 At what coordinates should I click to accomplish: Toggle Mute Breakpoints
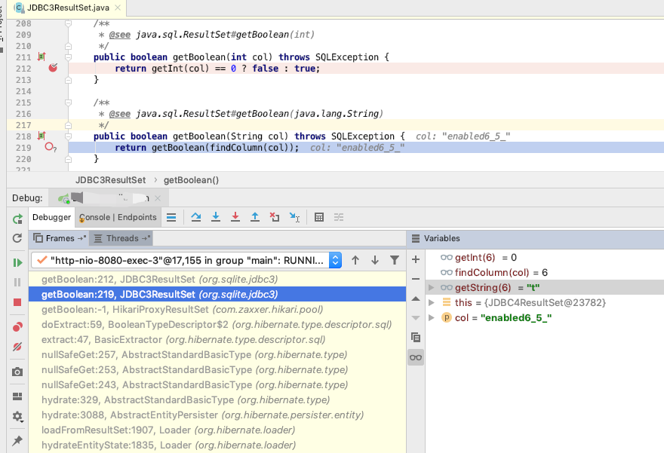[17, 347]
